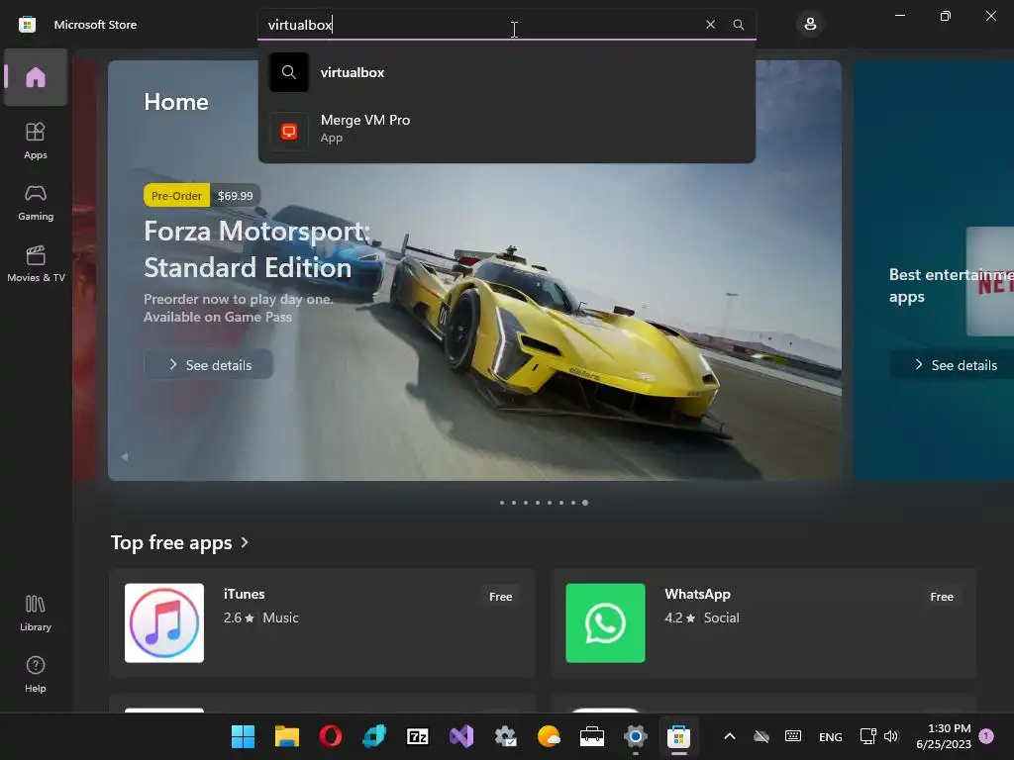Show hidden system tray icons

(x=730, y=736)
